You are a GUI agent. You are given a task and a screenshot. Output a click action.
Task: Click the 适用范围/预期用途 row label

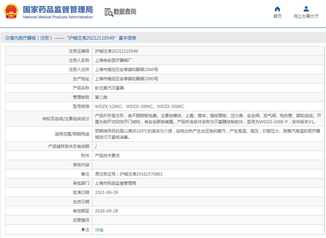click(72, 134)
